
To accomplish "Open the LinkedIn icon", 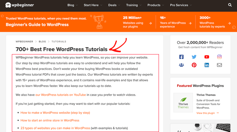I will point(207,65).
